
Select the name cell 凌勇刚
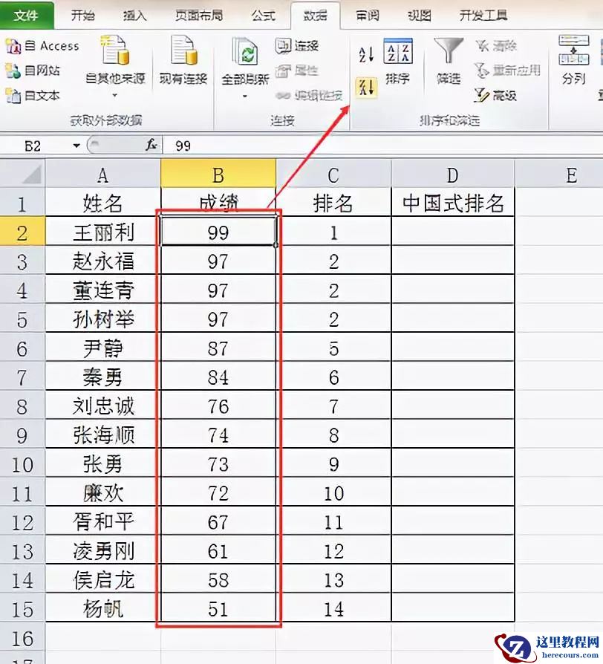[x=103, y=550]
